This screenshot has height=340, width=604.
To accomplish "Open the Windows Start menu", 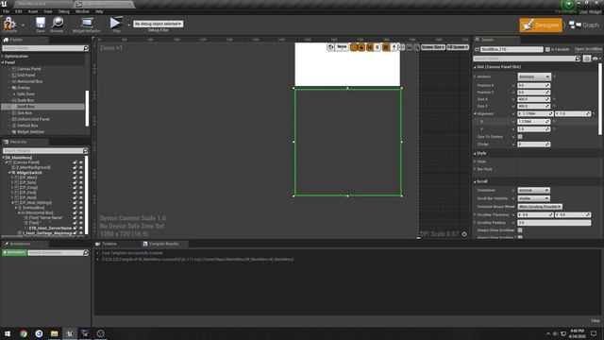I will [x=8, y=333].
